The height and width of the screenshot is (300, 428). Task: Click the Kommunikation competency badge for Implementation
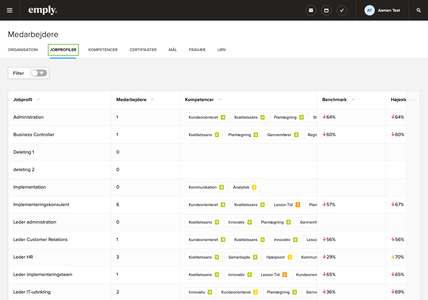point(206,187)
